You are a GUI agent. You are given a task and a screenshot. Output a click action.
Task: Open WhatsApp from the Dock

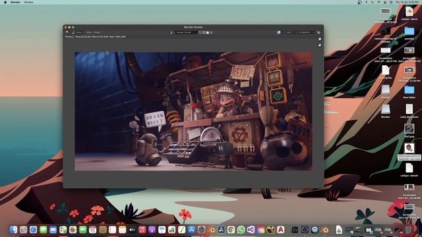click(x=241, y=230)
